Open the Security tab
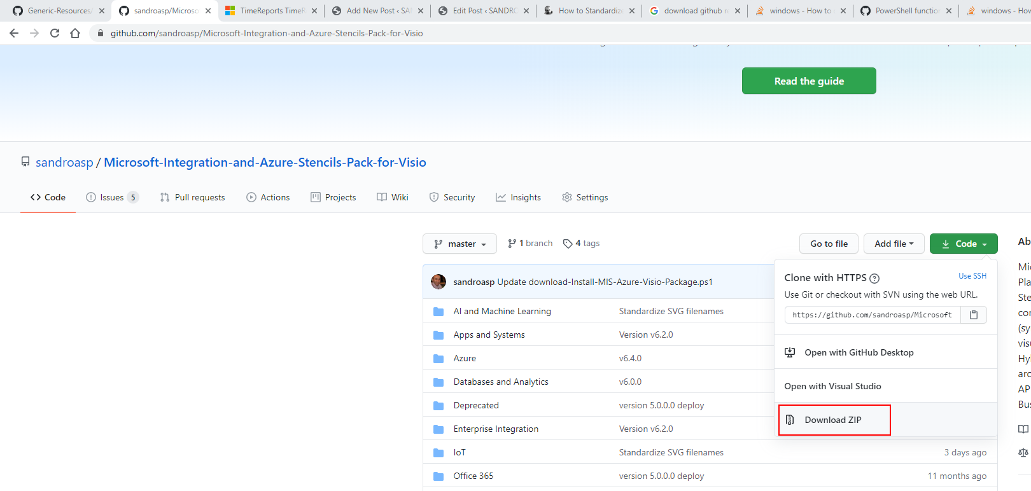The height and width of the screenshot is (491, 1031). coord(452,197)
